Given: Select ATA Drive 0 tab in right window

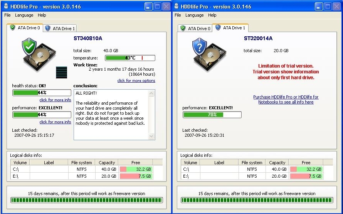Looking at the screenshot, I should 195,29.
